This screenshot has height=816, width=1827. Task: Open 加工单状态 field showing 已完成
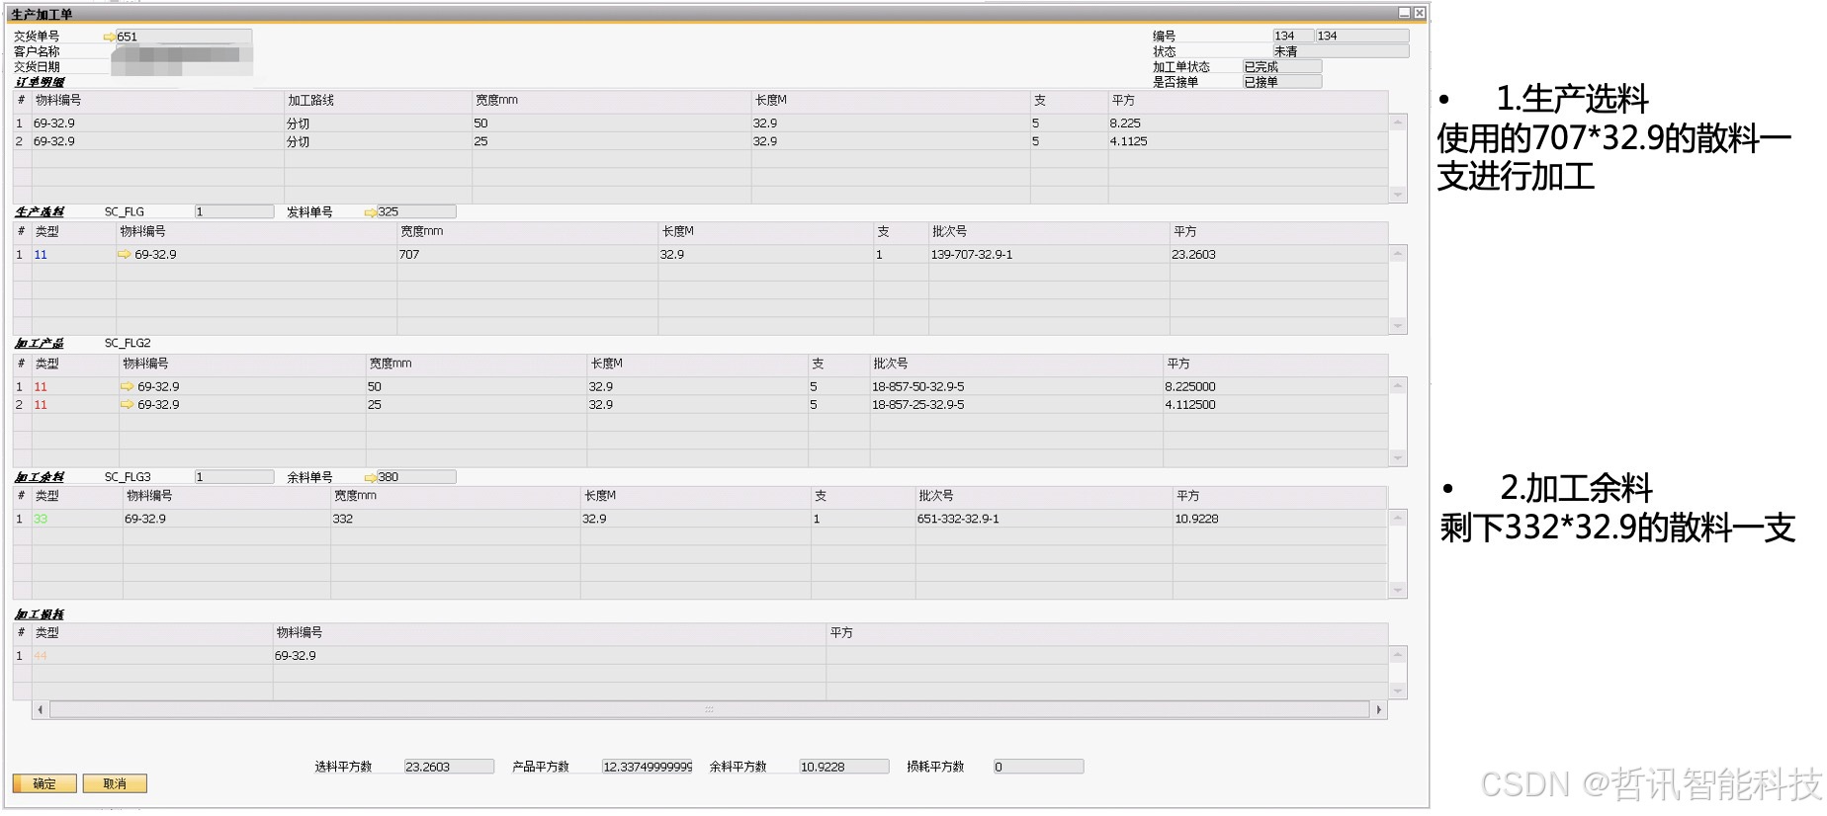coord(1281,67)
